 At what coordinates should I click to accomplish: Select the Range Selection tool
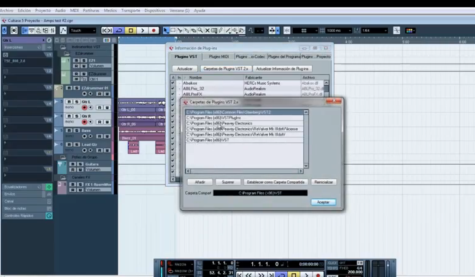tap(173, 31)
